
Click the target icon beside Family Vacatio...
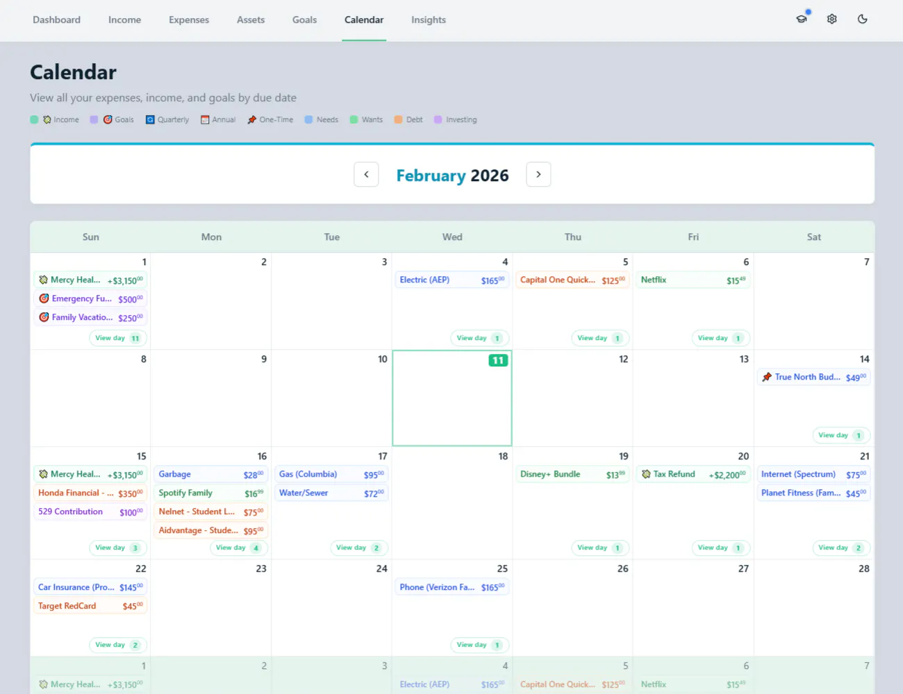pyautogui.click(x=44, y=317)
